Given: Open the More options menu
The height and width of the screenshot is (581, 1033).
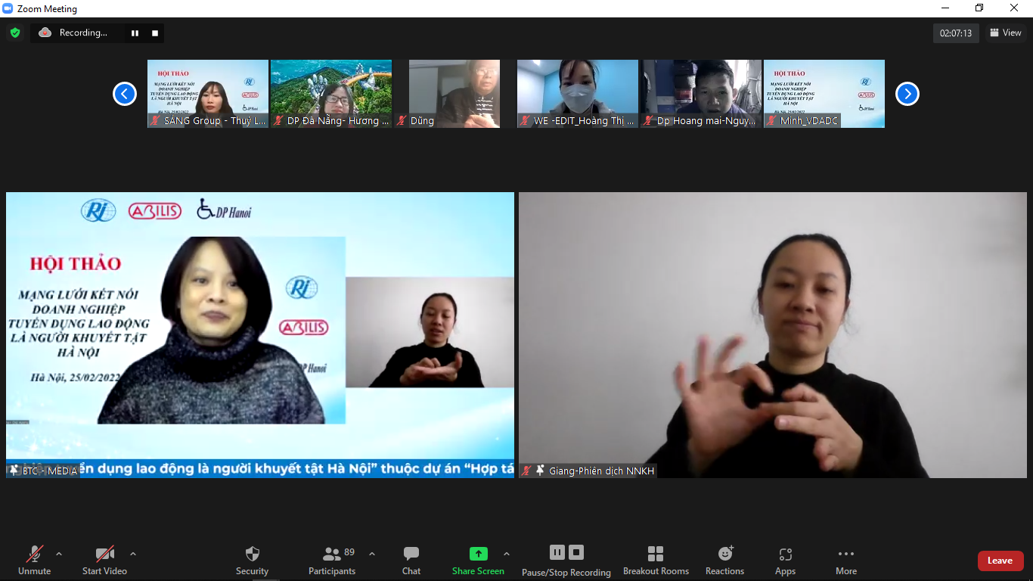Looking at the screenshot, I should [x=846, y=561].
